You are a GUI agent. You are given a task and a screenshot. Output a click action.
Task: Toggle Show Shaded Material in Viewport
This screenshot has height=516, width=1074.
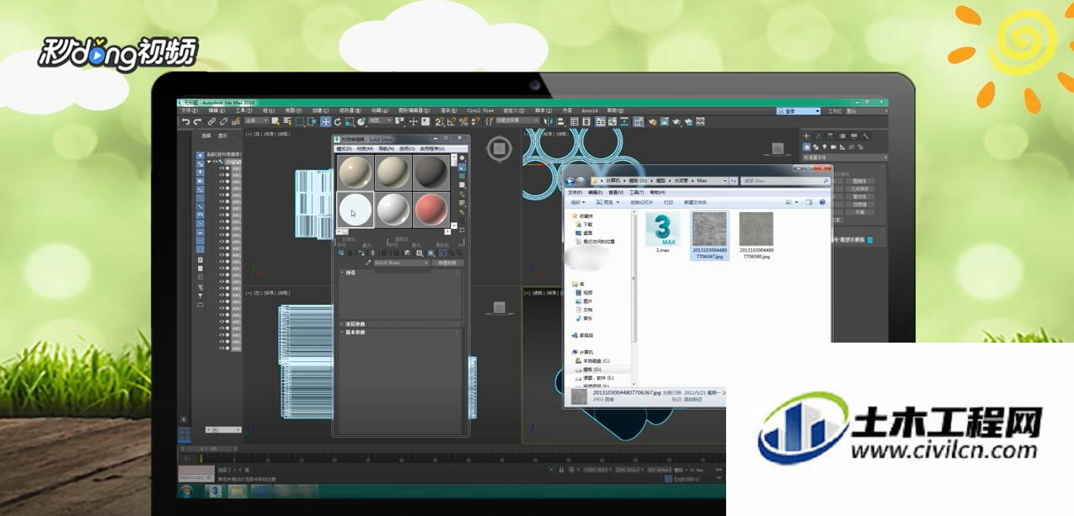click(x=430, y=253)
